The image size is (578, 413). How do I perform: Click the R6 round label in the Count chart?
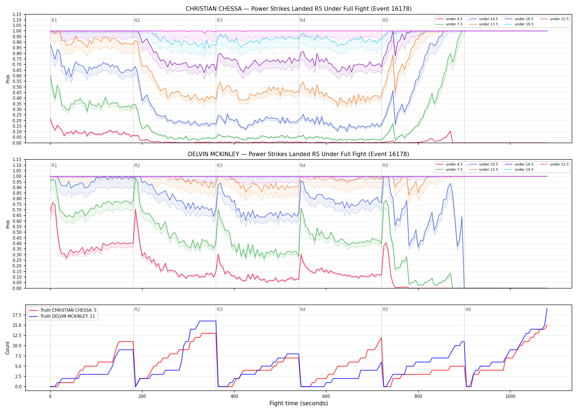[468, 309]
